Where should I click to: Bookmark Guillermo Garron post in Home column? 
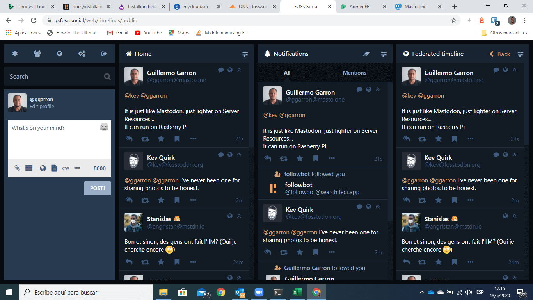(177, 139)
